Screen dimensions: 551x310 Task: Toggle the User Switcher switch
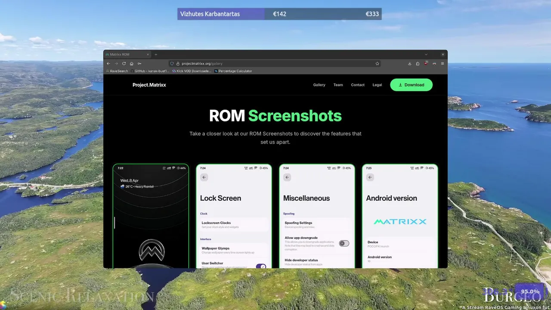pyautogui.click(x=261, y=266)
